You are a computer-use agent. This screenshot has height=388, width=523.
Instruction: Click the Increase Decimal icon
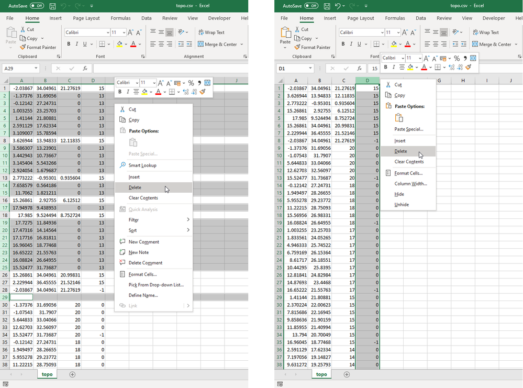(x=185, y=92)
